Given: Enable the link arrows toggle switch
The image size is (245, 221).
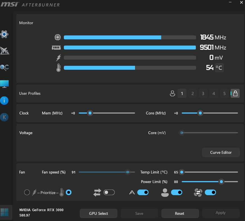Looking at the screenshot, I should coord(109,192).
